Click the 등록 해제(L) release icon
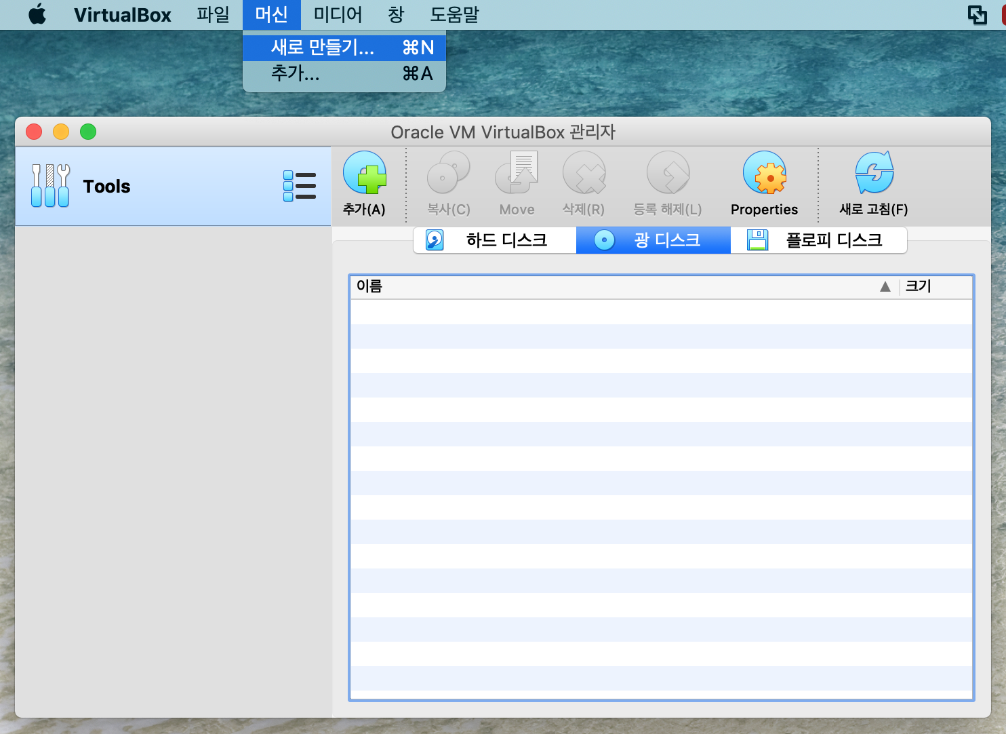 tap(668, 174)
